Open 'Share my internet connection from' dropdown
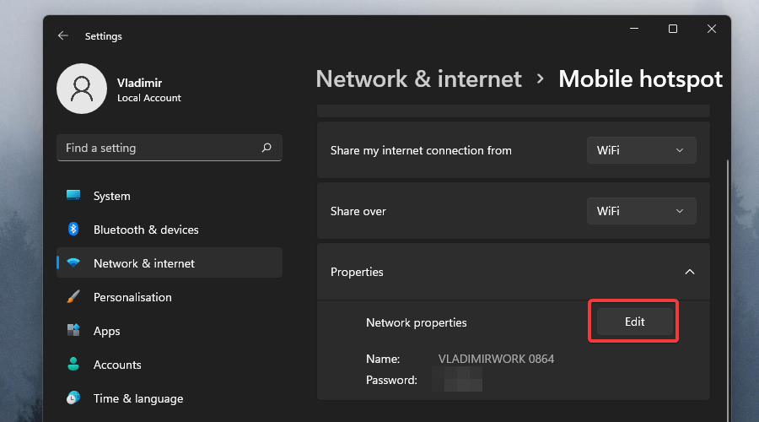This screenshot has height=422, width=759. click(x=641, y=150)
